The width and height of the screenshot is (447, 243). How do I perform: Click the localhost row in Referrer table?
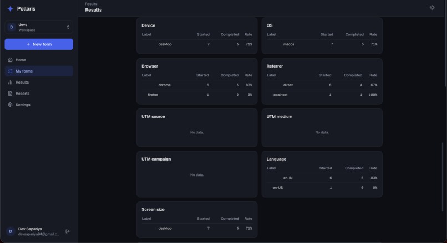click(x=322, y=95)
